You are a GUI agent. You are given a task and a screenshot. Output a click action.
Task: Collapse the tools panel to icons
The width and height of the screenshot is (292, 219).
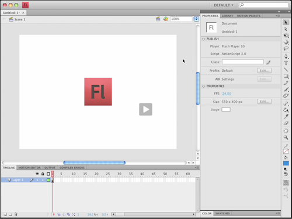[x=288, y=12]
